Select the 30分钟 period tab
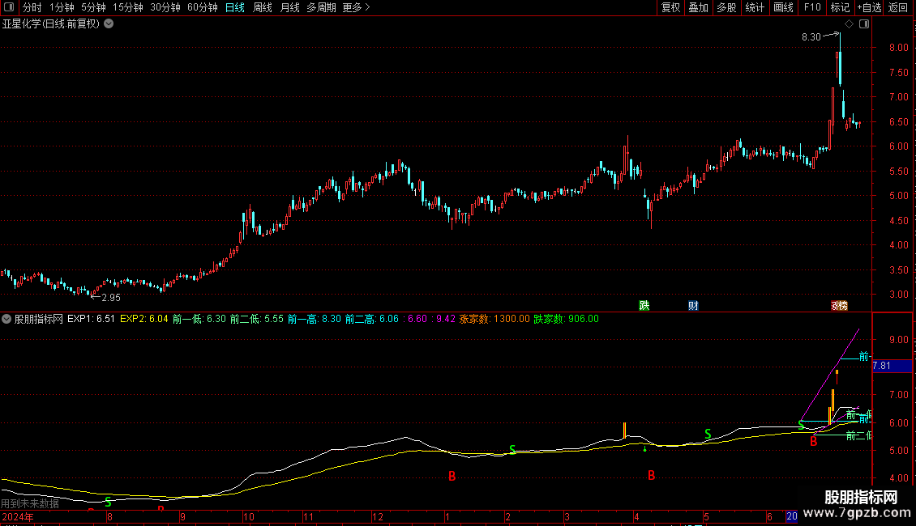This screenshot has width=916, height=526. coord(165,7)
